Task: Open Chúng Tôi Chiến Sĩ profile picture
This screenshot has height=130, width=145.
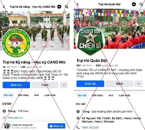Action: click(x=90, y=41)
